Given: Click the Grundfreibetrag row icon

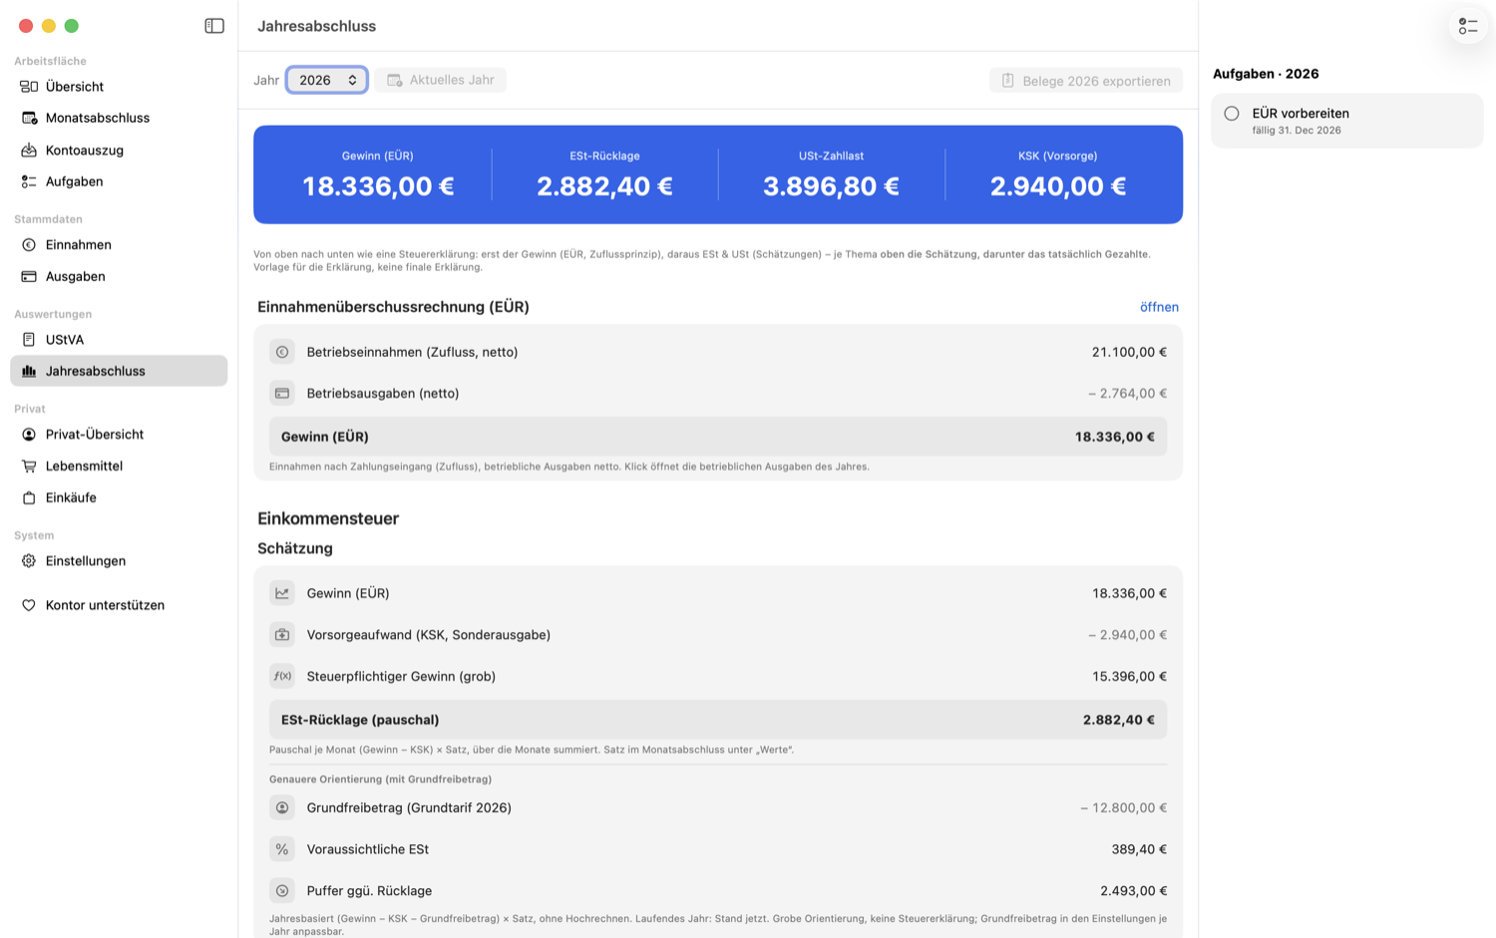Looking at the screenshot, I should coord(282,807).
